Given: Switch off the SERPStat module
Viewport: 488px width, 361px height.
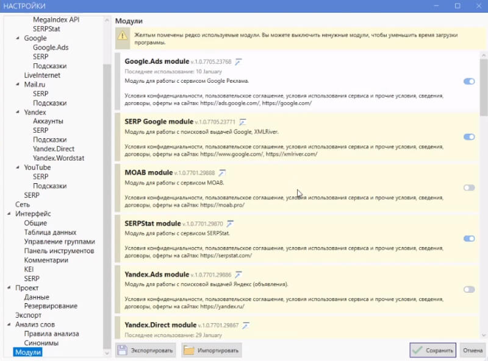Looking at the screenshot, I should click(x=469, y=239).
